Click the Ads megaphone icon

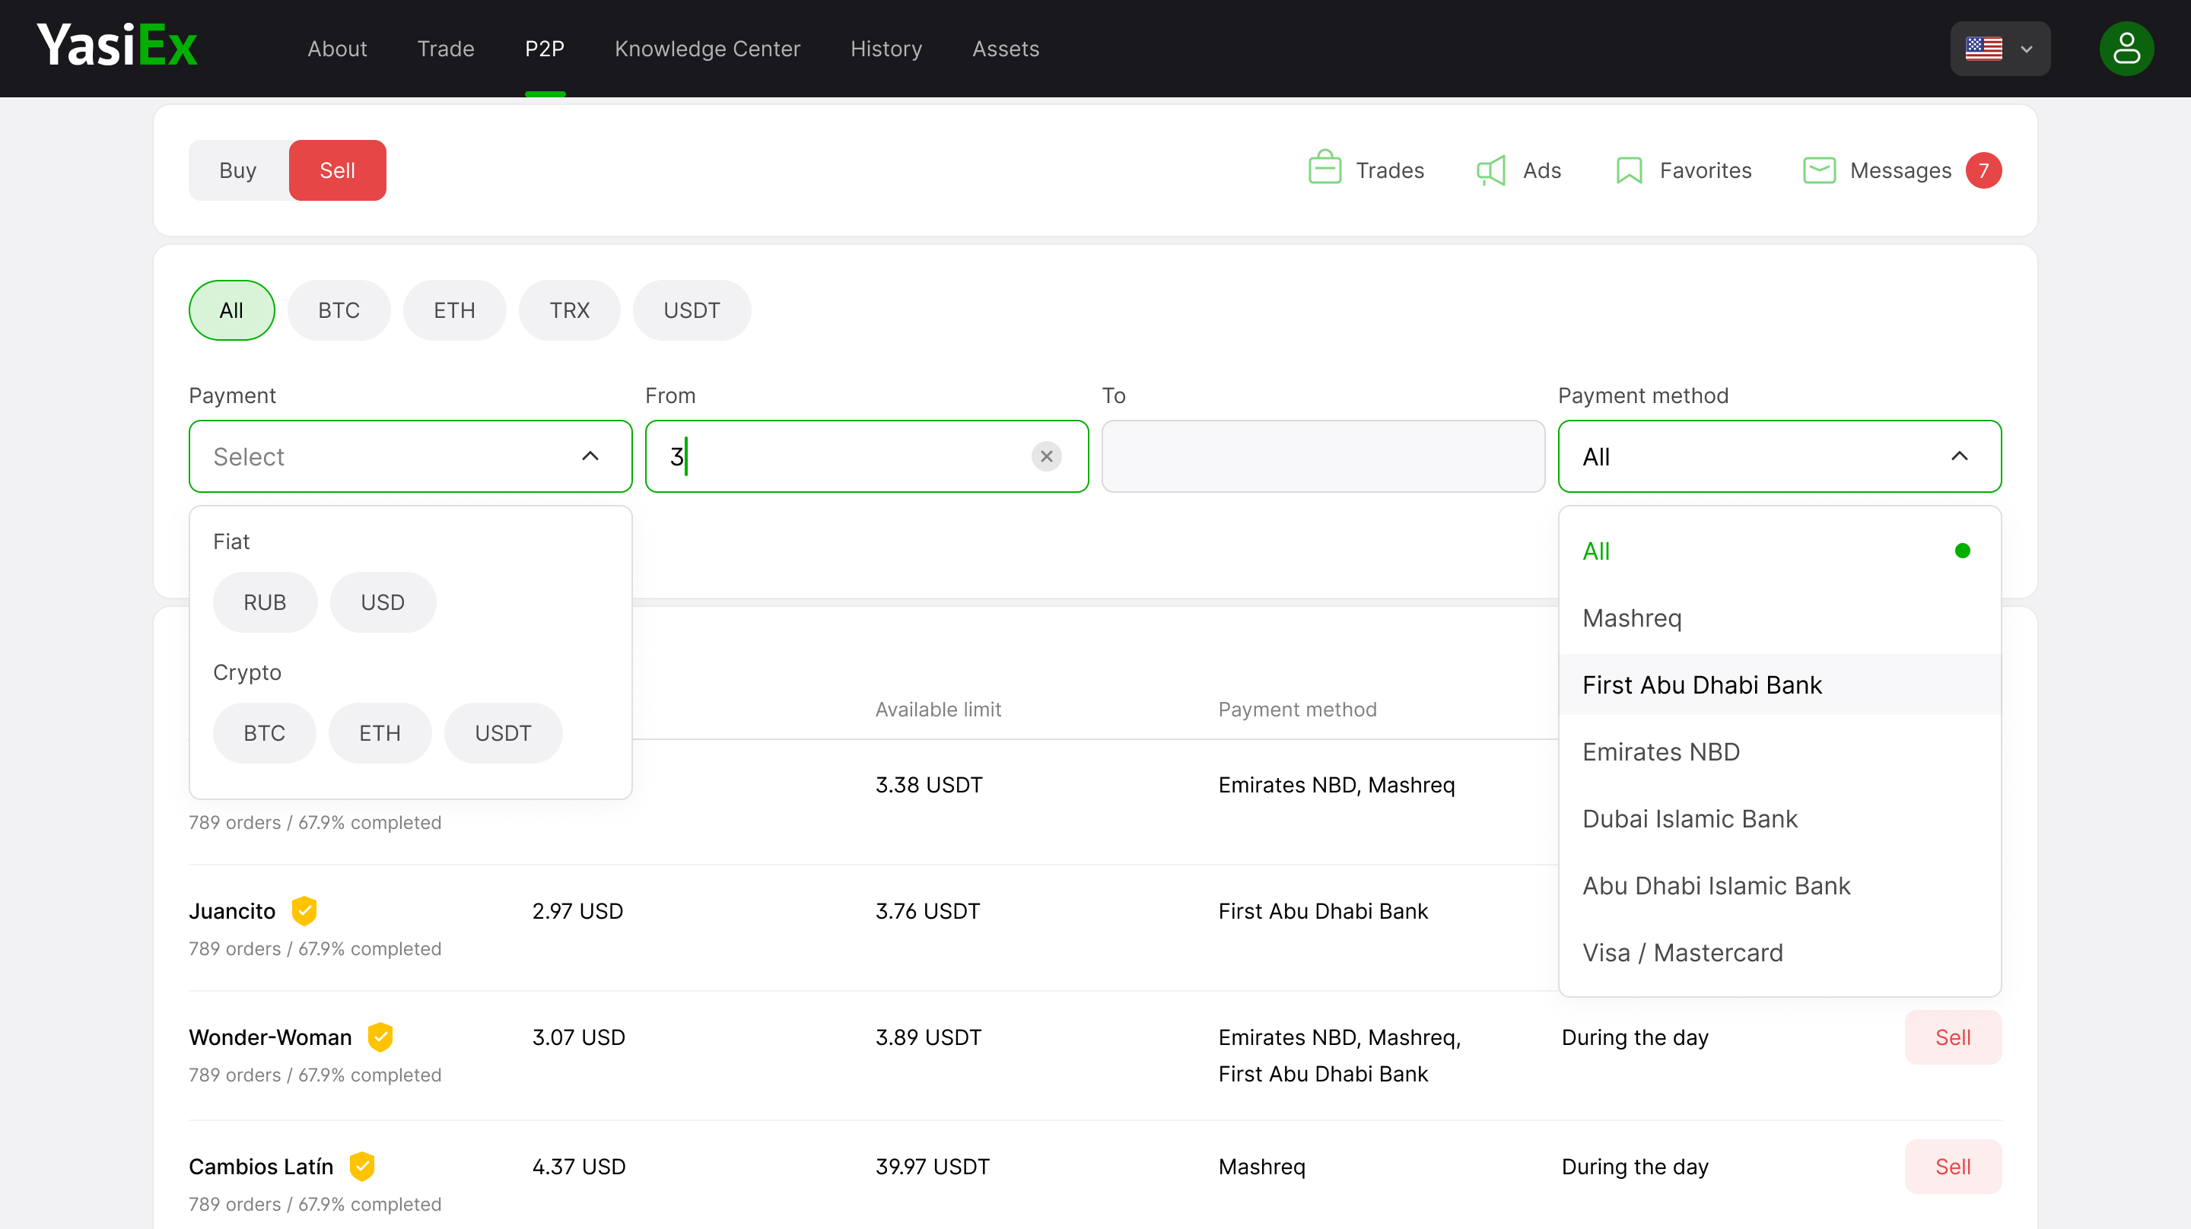1491,170
